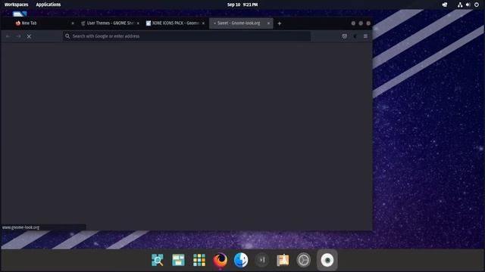Go back one page in Firefox
This screenshot has width=485, height=272.
tap(8, 36)
